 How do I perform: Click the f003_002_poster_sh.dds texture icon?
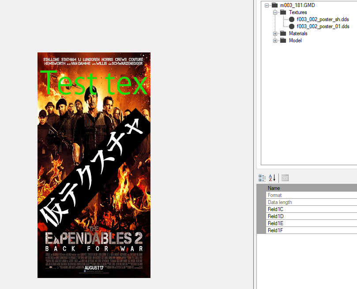[292, 19]
